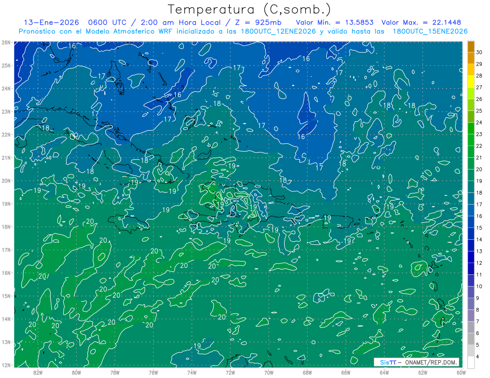Viewport: 490px width, 378px height.
Task: Click the 70W longitude axis label
Action: coord(269,372)
